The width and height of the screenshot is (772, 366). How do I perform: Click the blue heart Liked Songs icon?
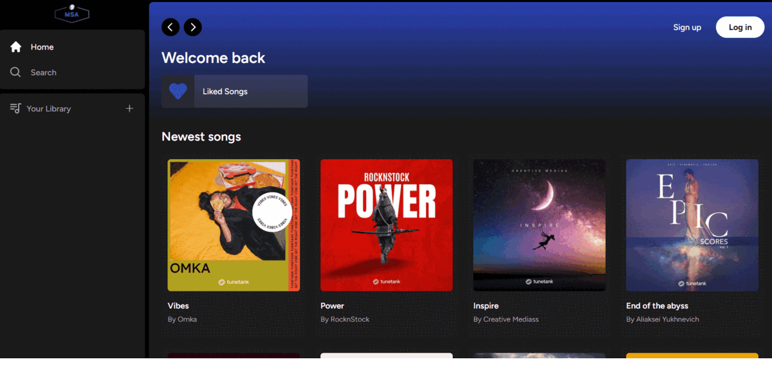pyautogui.click(x=178, y=91)
